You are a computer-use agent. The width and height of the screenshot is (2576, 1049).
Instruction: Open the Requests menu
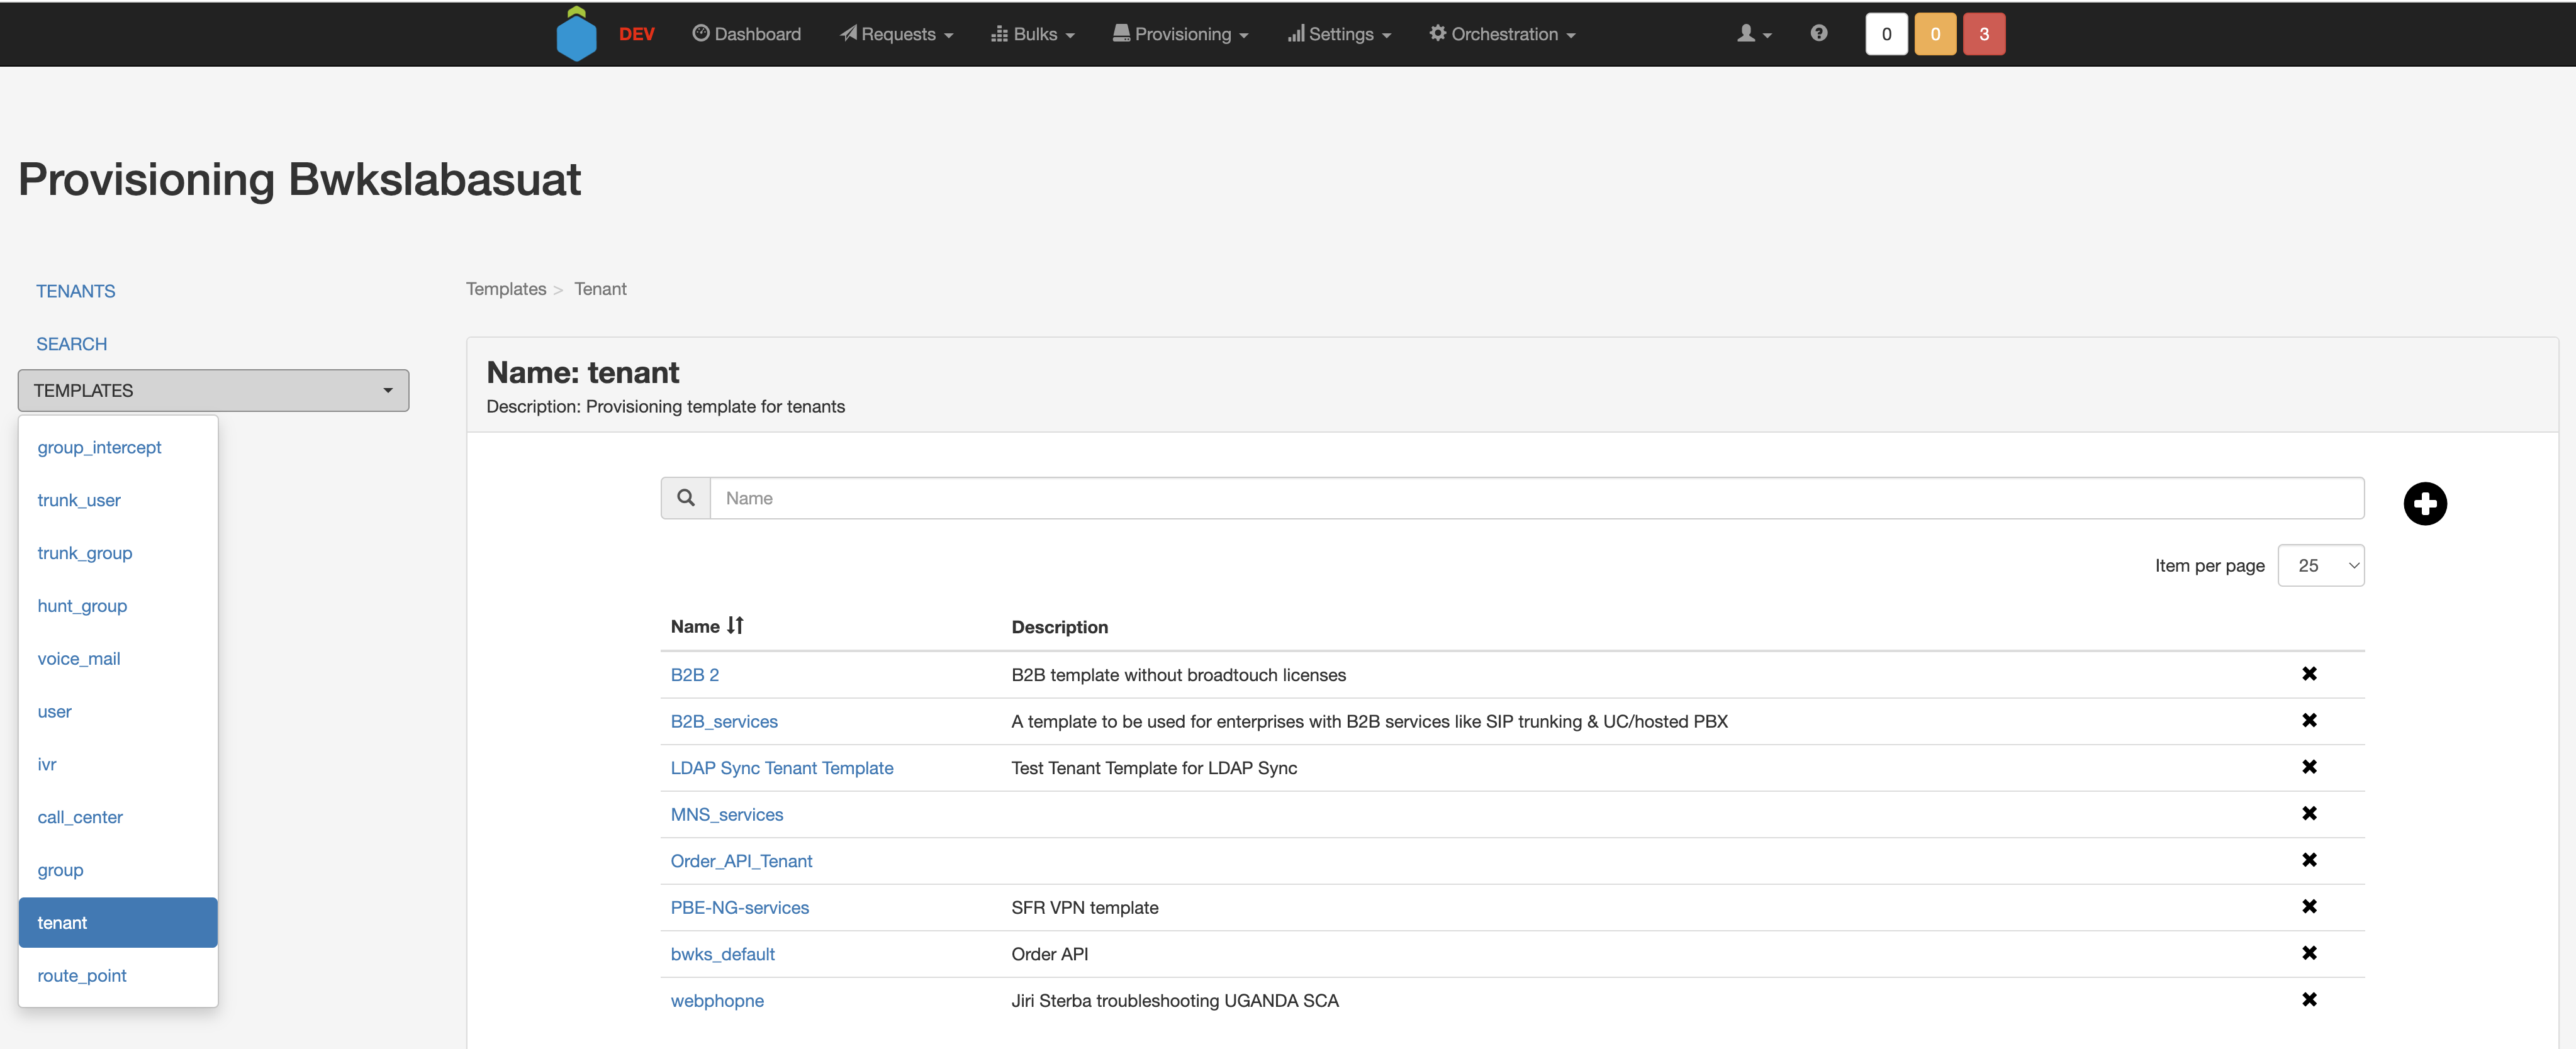(x=896, y=34)
